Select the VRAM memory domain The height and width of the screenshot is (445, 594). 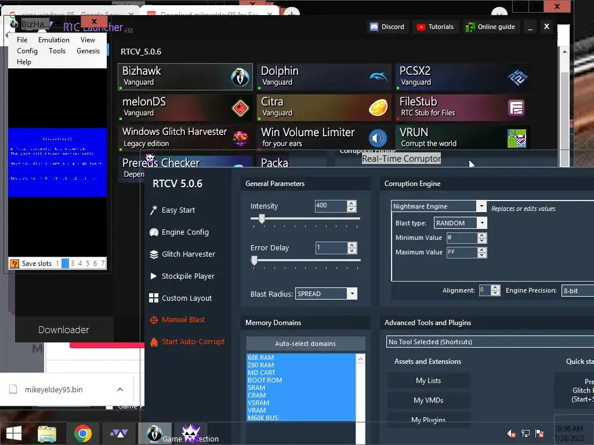point(301,410)
